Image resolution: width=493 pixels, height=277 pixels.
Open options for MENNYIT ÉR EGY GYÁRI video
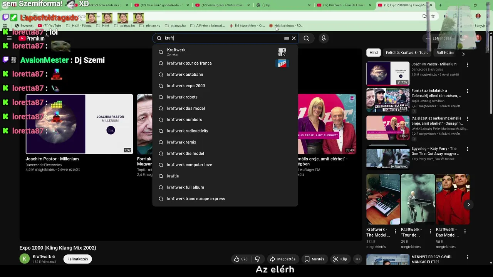(x=468, y=257)
